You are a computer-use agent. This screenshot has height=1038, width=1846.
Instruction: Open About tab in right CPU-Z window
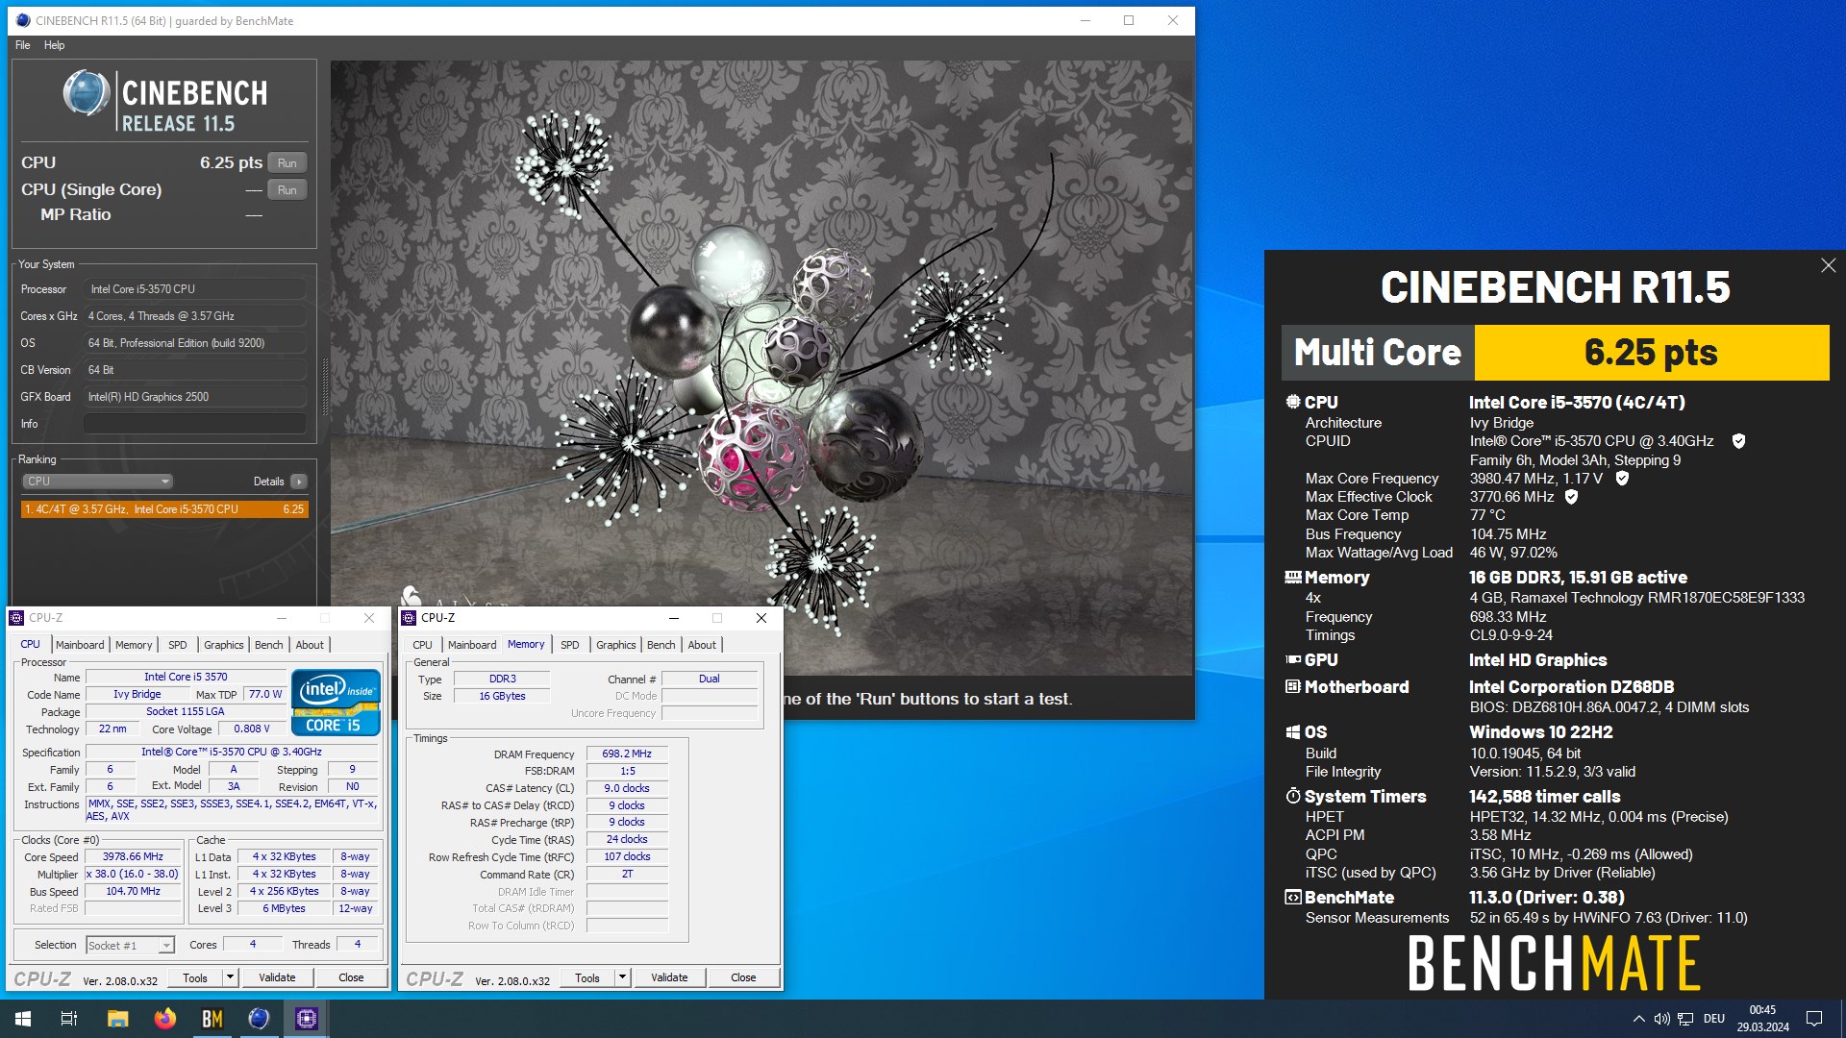tap(702, 645)
